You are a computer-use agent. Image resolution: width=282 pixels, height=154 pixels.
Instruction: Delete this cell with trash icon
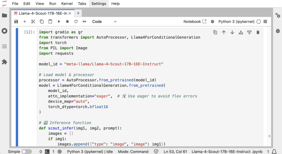click(258, 32)
